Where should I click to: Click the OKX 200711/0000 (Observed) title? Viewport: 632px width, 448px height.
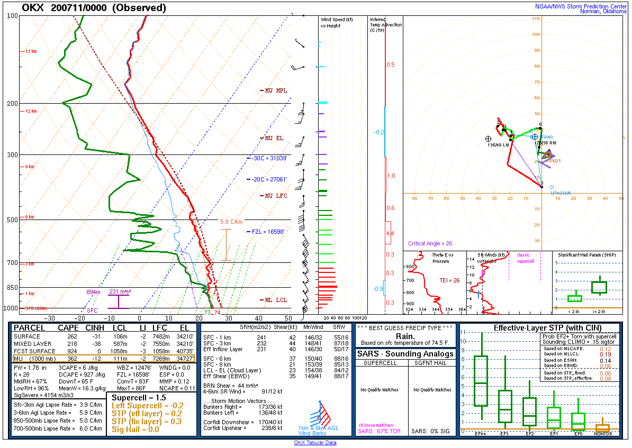[94, 7]
